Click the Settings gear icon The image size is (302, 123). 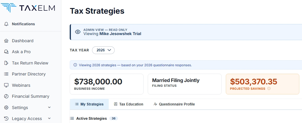[x=6, y=108]
